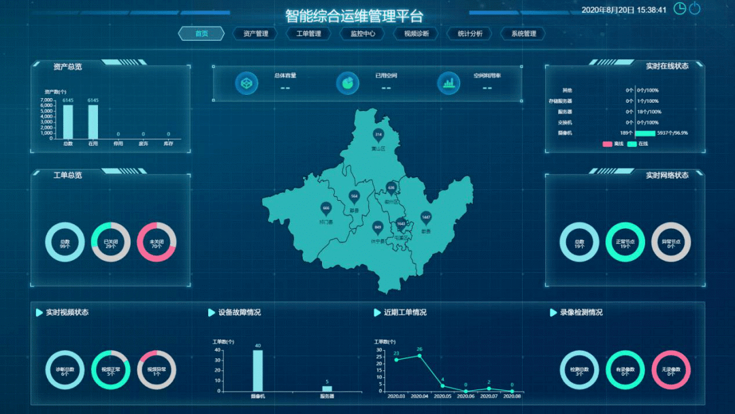Click the 已关闭 29个 ring chart
This screenshot has width=735, height=414.
pyautogui.click(x=111, y=242)
